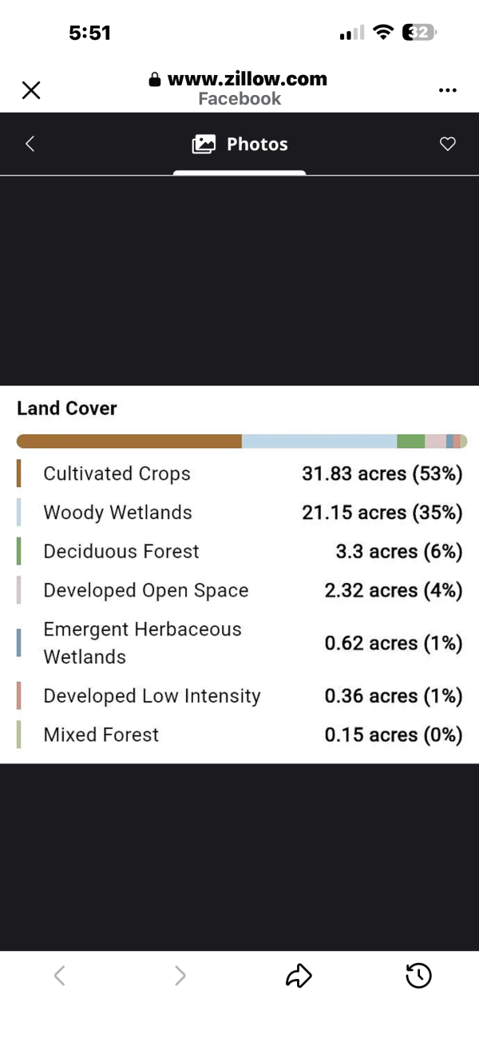This screenshot has height=1038, width=479.
Task: Tap the browser back arrow
Action: tap(59, 975)
